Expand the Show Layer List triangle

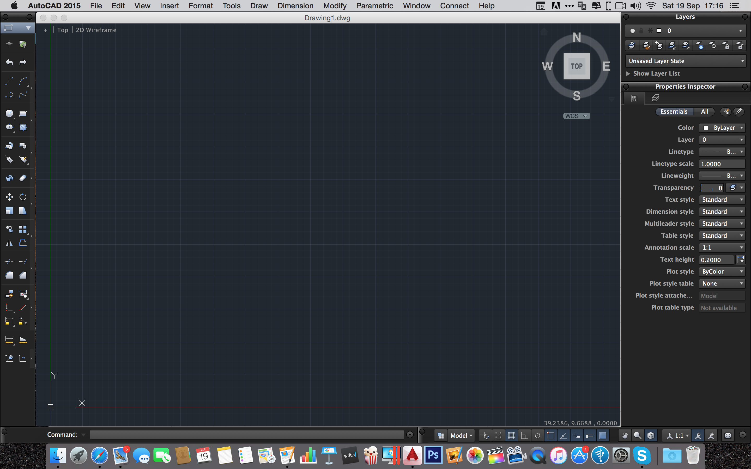pos(628,73)
